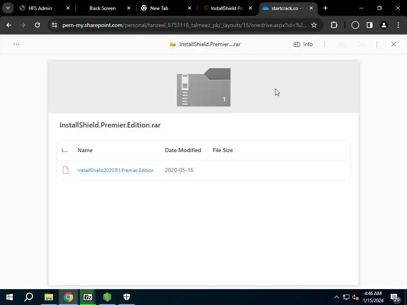Click the File Size column header
The height and width of the screenshot is (305, 407).
tap(223, 150)
